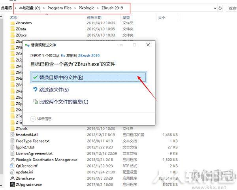
Task: Go to Pixologic in breadcrumb
Action: 86,8
